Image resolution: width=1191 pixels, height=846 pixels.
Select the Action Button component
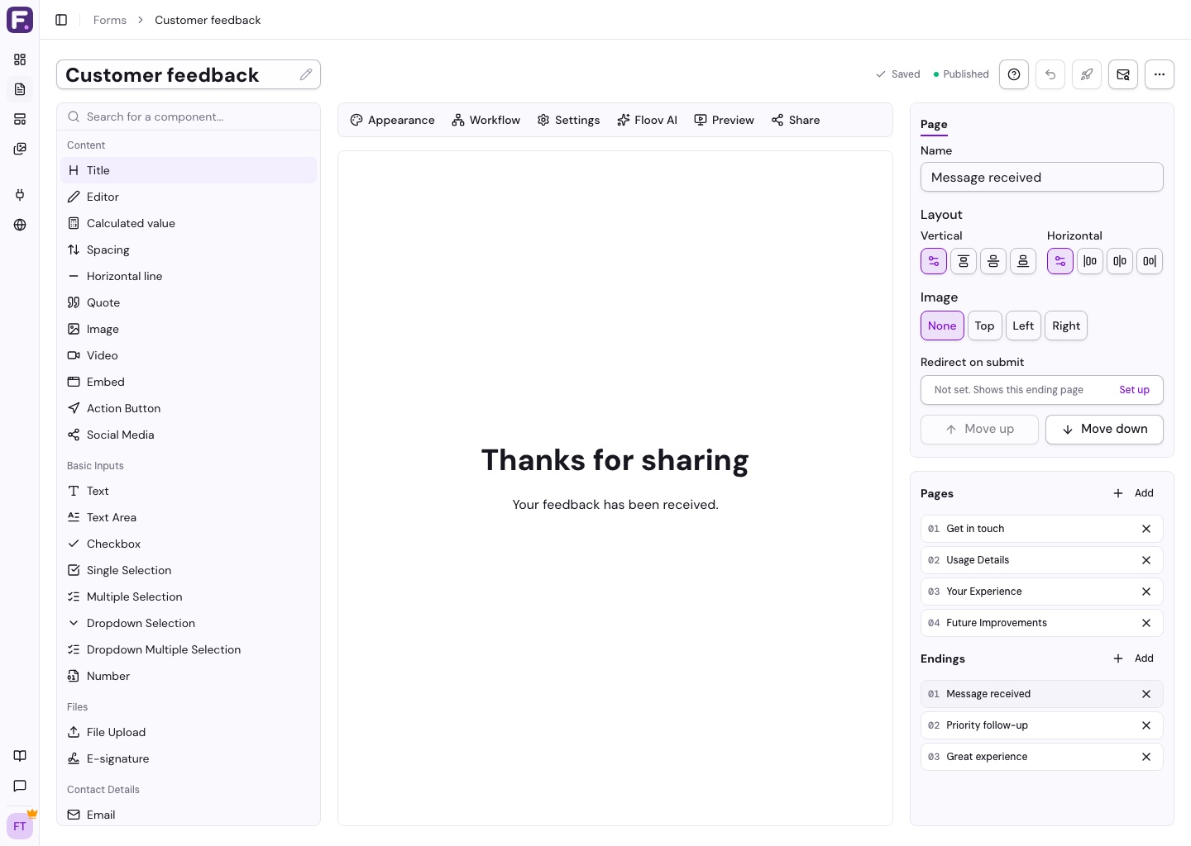click(189, 408)
